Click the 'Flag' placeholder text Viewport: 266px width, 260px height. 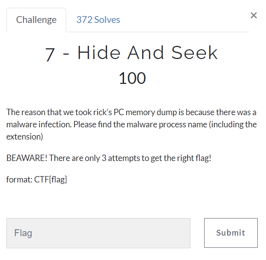tap(23, 233)
